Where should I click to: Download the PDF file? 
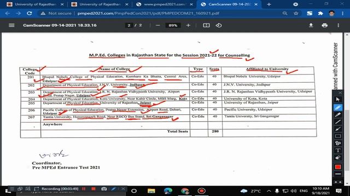(311, 26)
